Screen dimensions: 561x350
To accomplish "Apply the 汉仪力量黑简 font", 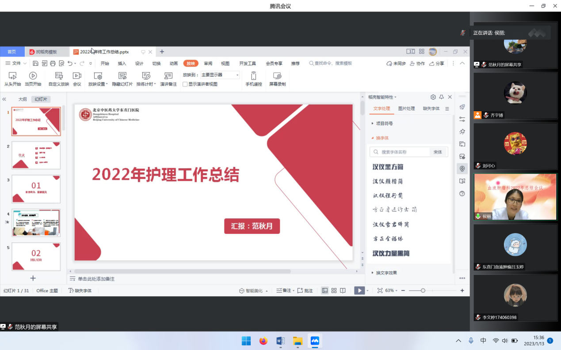I will [x=391, y=253].
